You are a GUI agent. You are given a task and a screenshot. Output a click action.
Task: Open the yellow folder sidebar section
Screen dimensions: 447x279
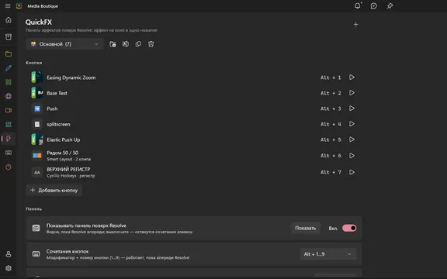[9, 53]
